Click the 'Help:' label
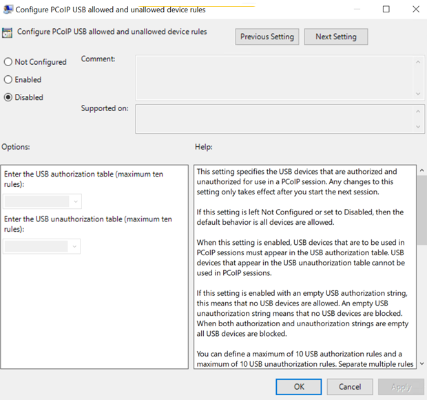The height and width of the screenshot is (400, 427). coord(204,147)
